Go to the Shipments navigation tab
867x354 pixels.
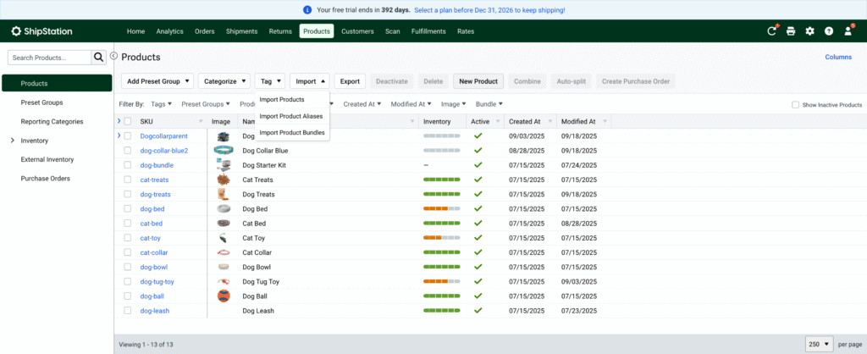[x=241, y=31]
